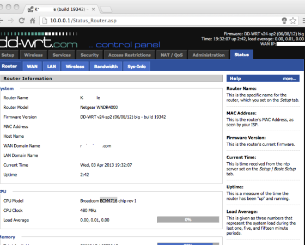Open a new browser tab
This screenshot has width=305, height=245.
(106, 9)
